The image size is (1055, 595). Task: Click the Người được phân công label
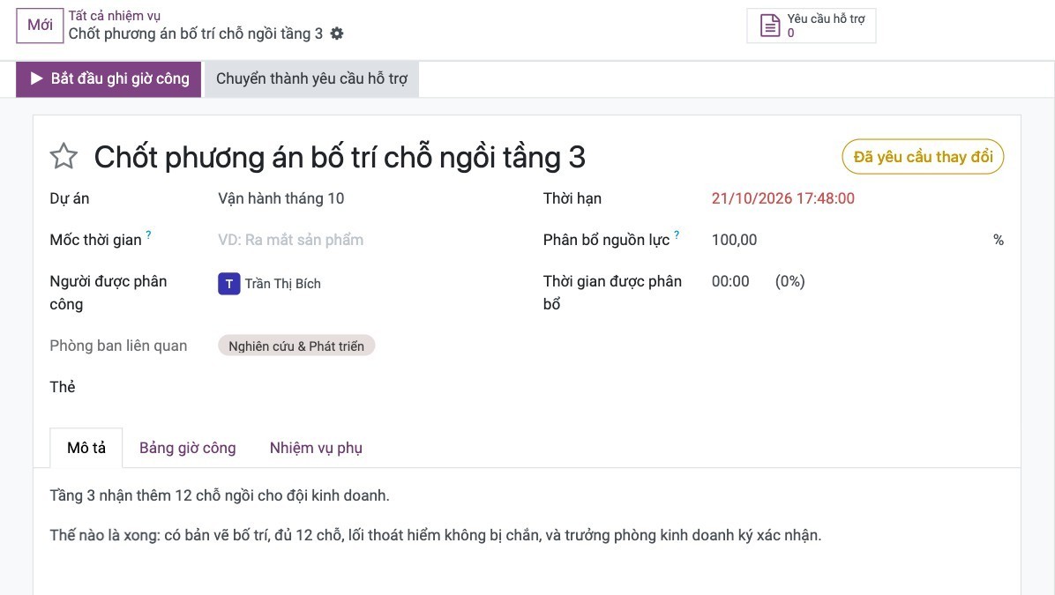click(108, 293)
